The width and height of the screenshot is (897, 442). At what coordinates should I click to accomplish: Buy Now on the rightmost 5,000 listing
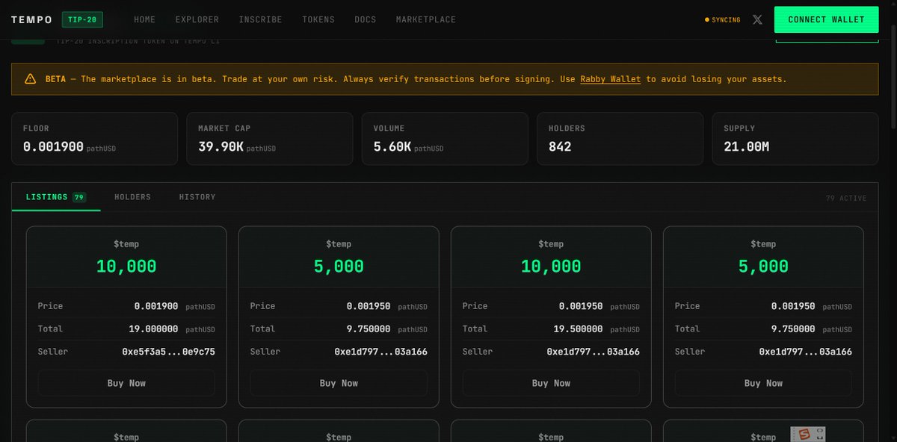pos(763,383)
